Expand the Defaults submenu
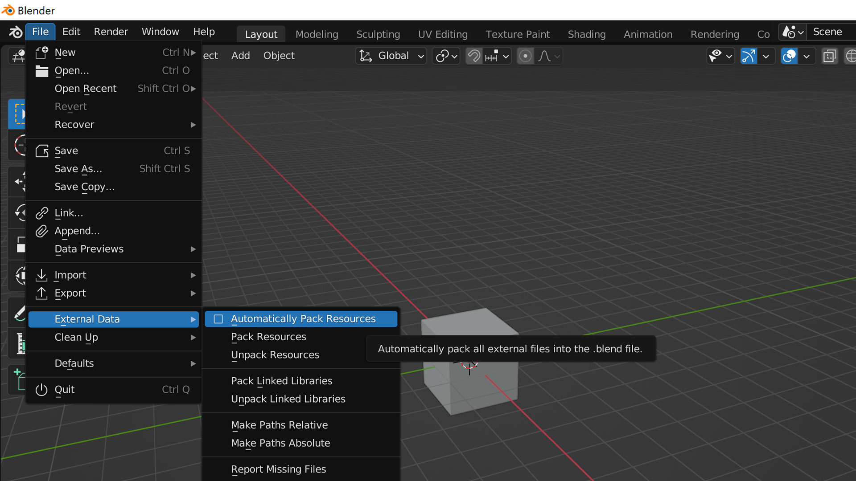Image resolution: width=856 pixels, height=481 pixels. 114,363
